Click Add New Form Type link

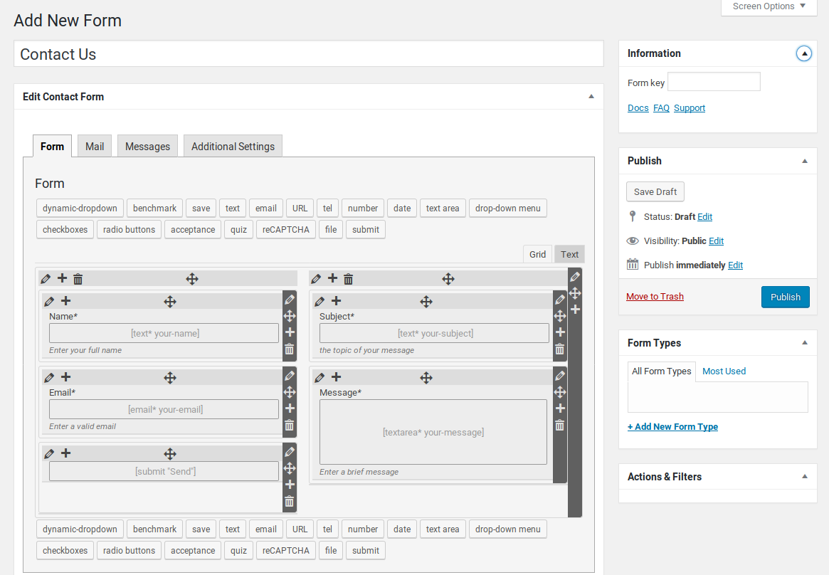pyautogui.click(x=672, y=426)
